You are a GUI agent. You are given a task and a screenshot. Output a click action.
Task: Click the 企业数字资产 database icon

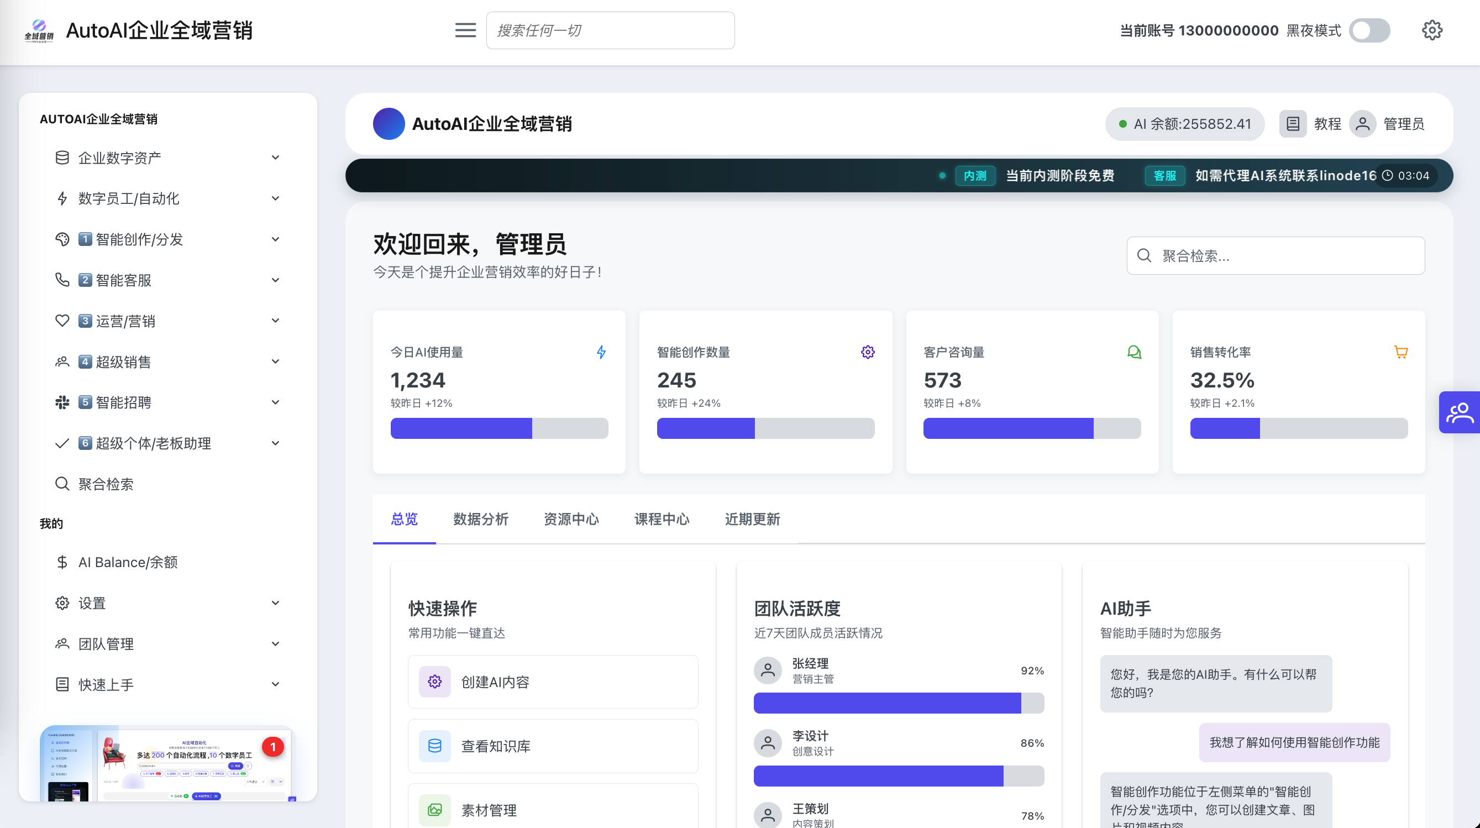point(62,158)
